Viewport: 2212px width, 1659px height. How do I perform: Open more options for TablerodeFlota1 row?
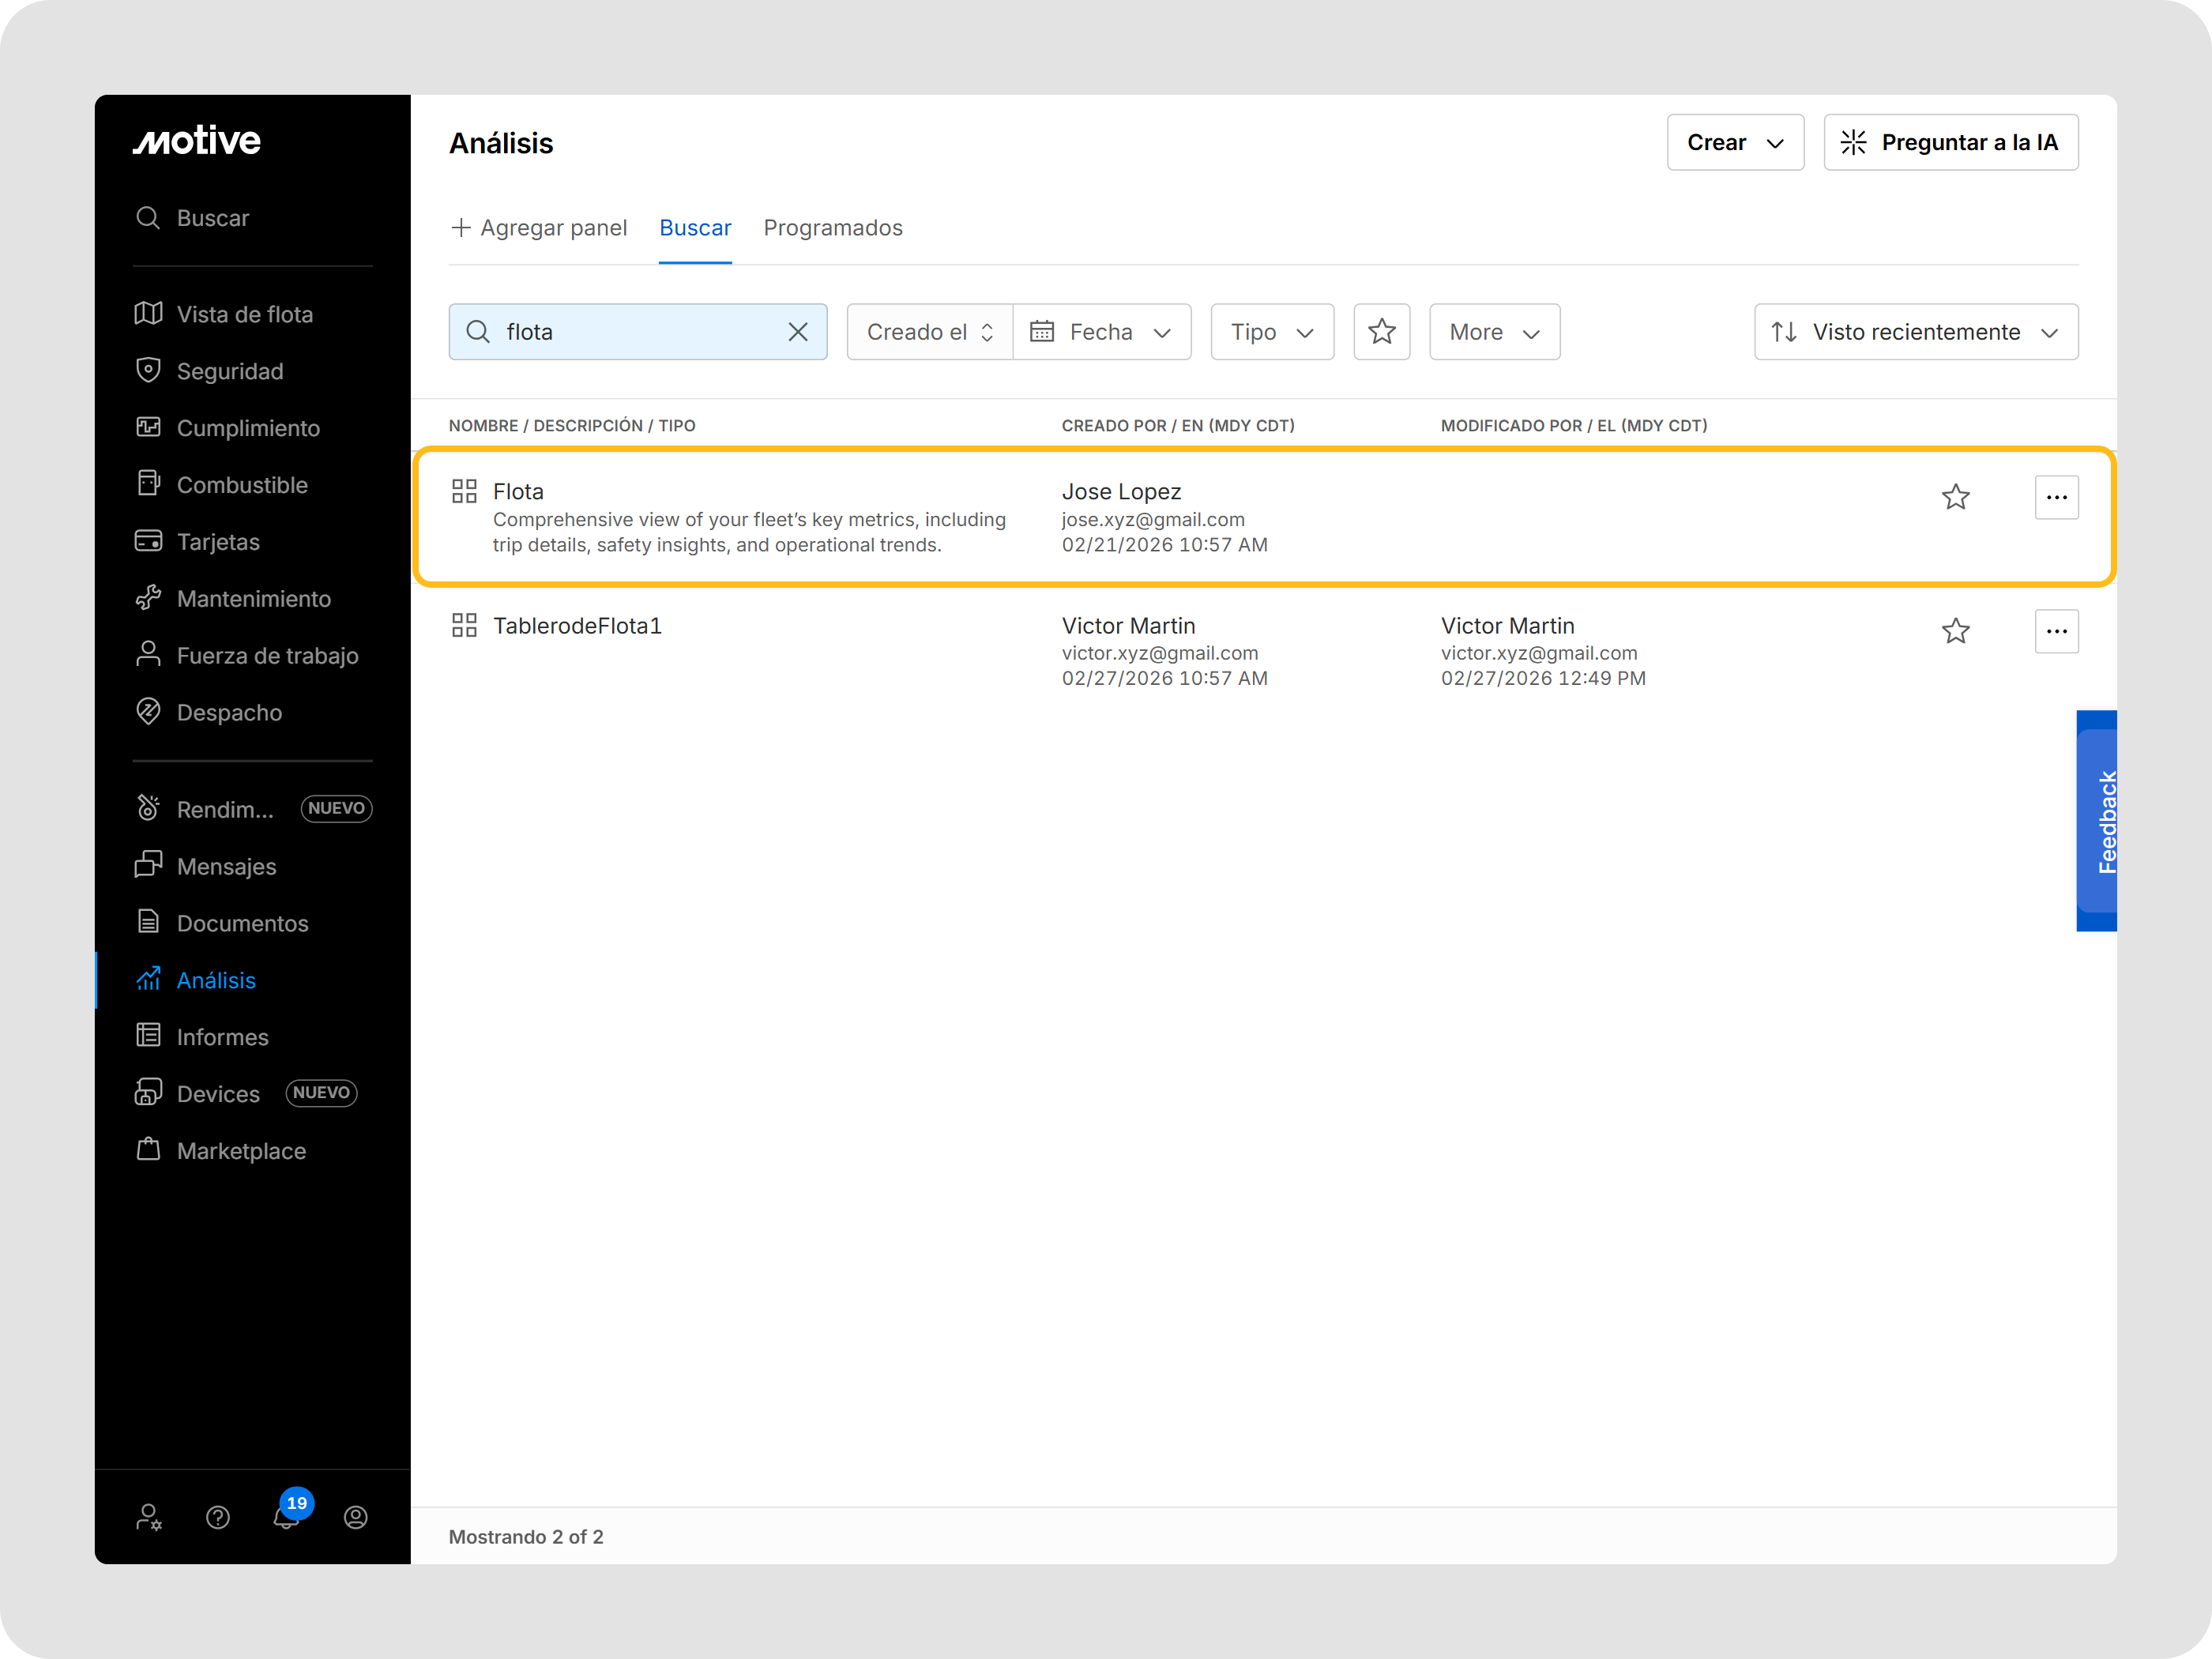(x=2056, y=631)
